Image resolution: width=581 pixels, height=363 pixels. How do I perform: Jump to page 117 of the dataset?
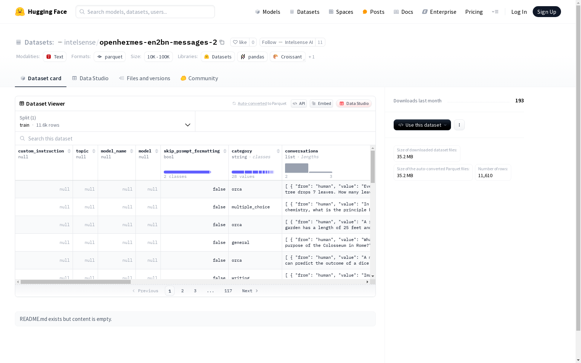pos(228,291)
